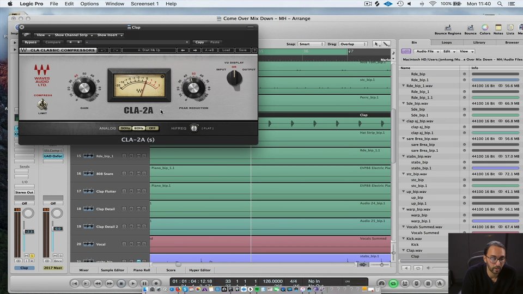Click the Wi-Fi icon in menu bar
The image size is (523, 294).
pyautogui.click(x=433, y=4)
